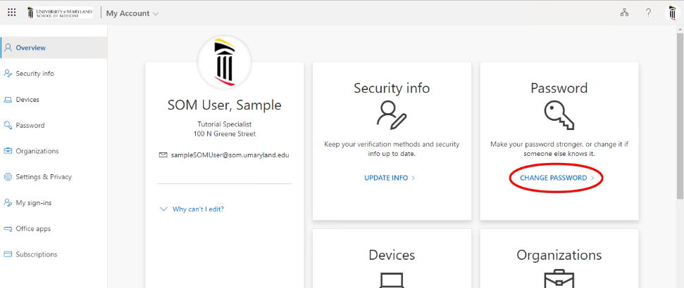684x288 pixels.
Task: Open Security info in the sidebar
Action: point(35,74)
